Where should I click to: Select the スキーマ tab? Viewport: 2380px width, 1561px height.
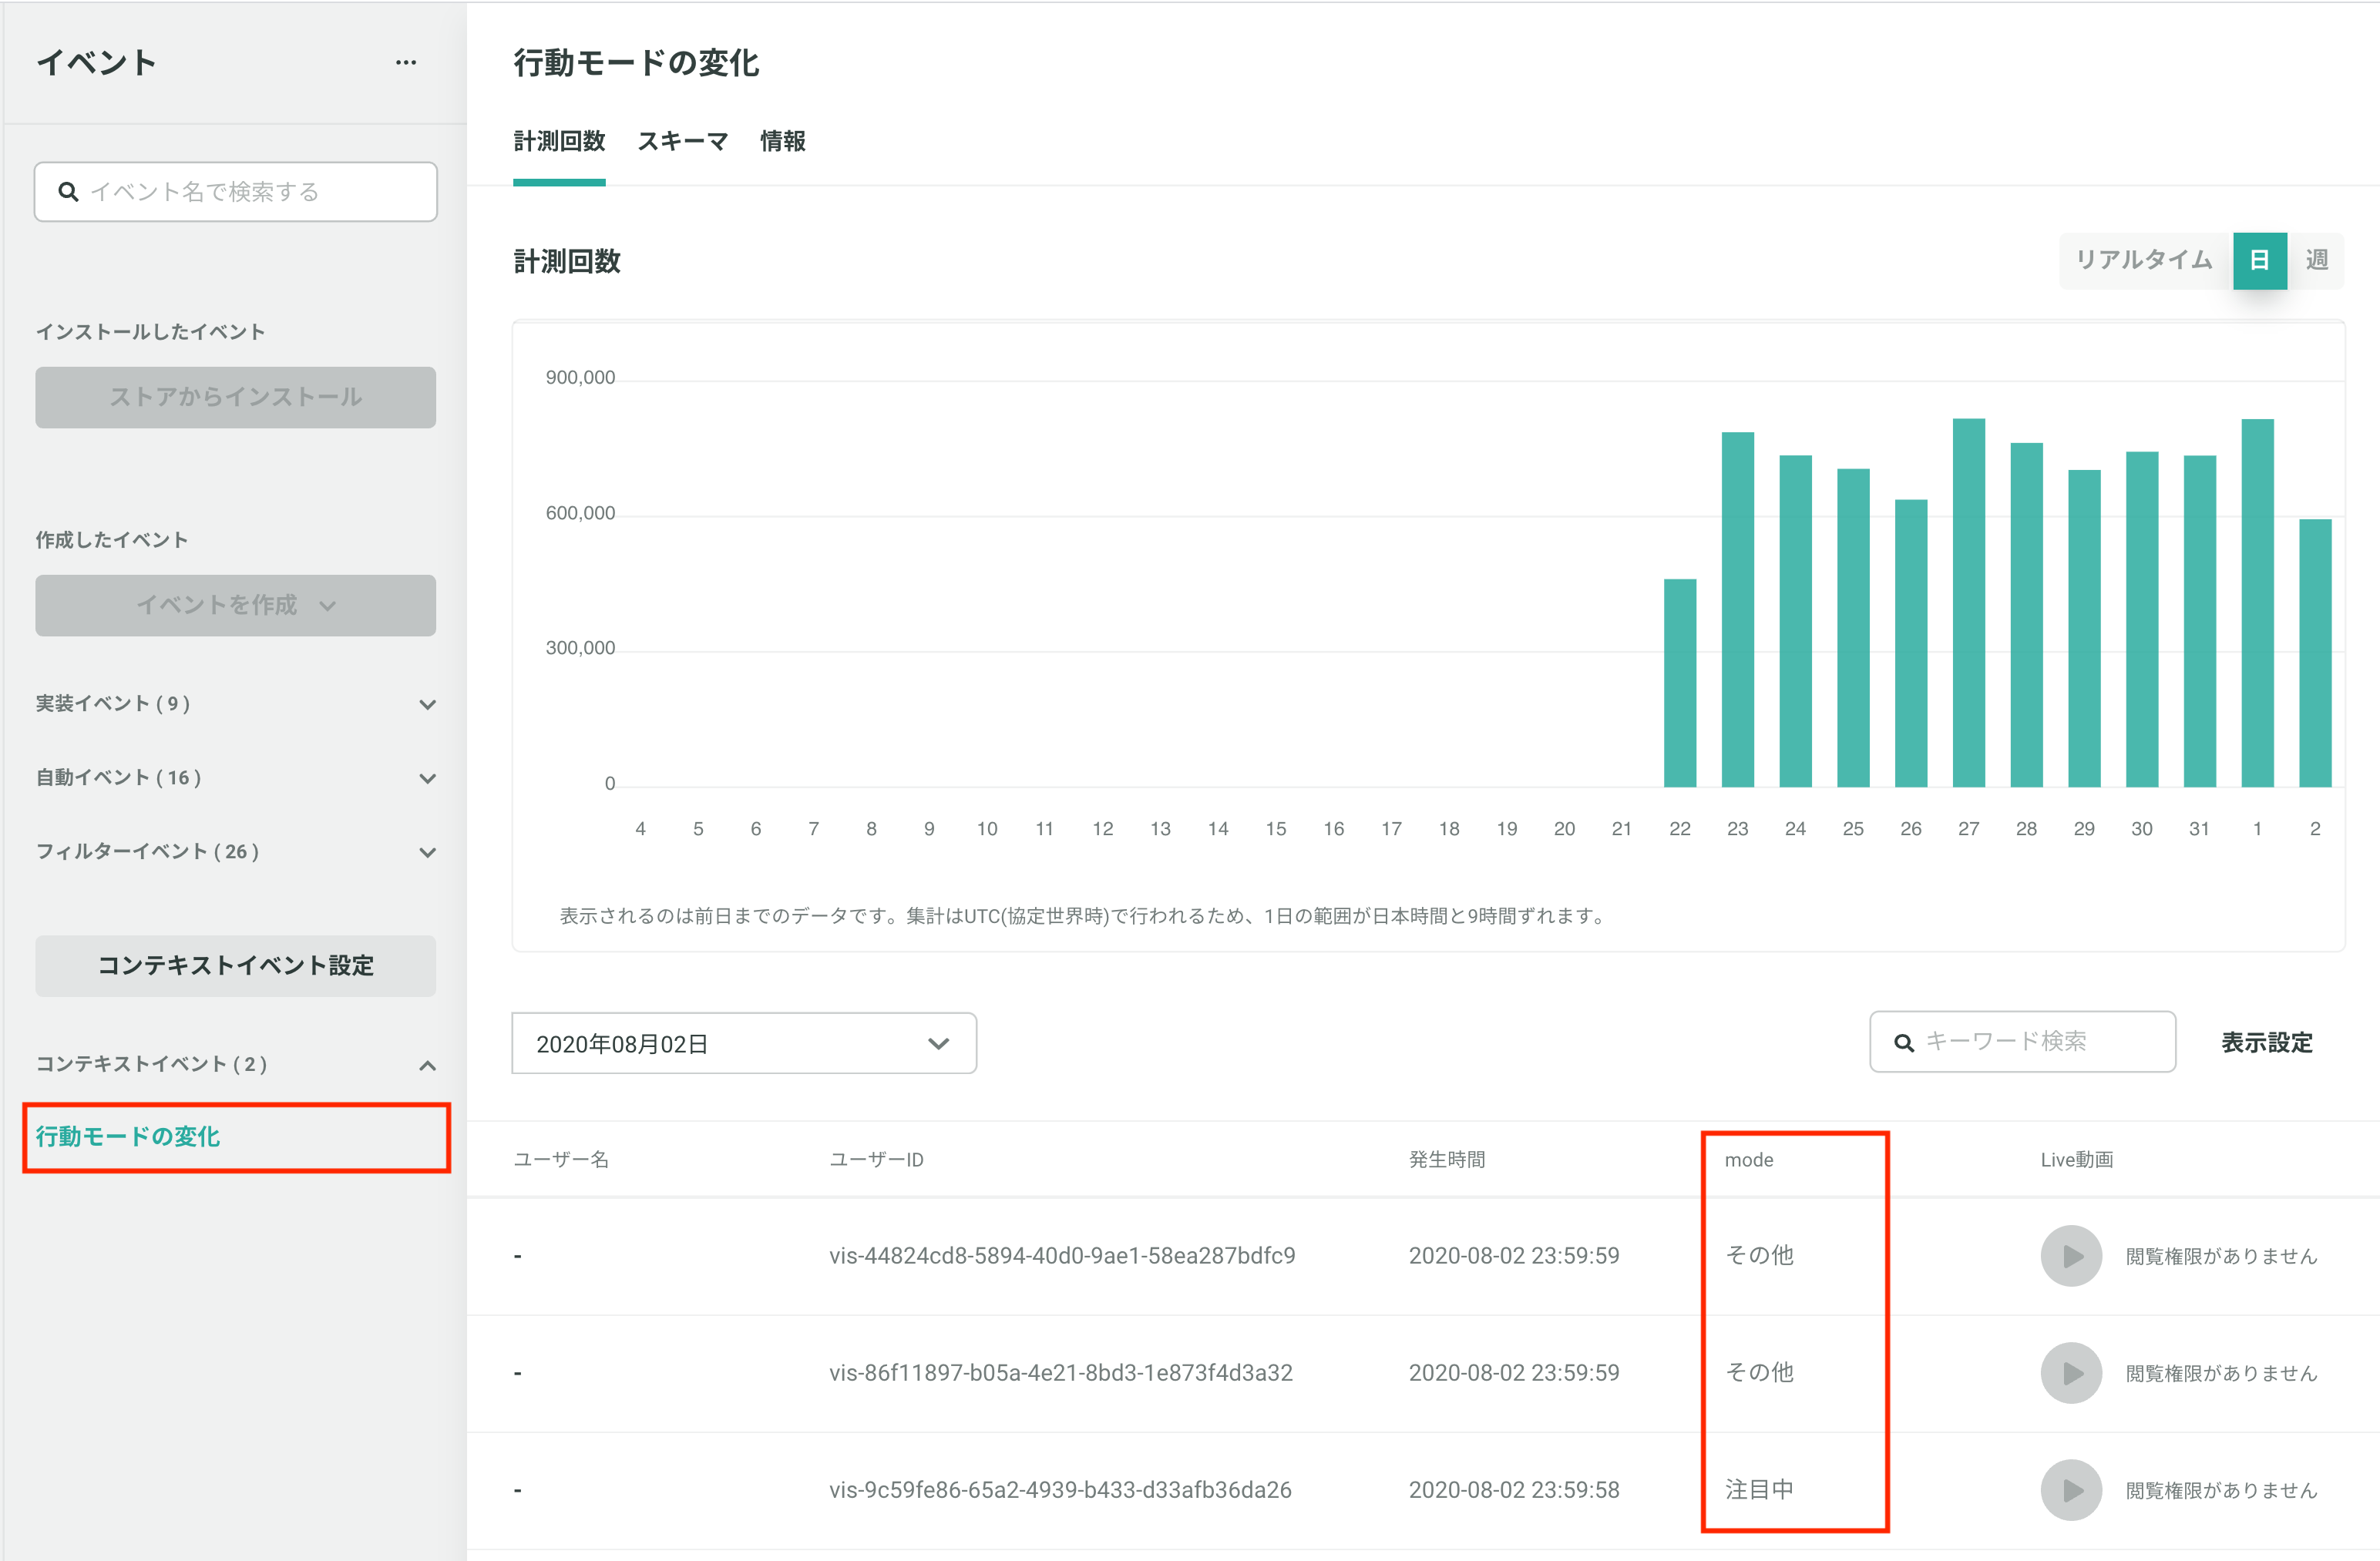(x=683, y=142)
